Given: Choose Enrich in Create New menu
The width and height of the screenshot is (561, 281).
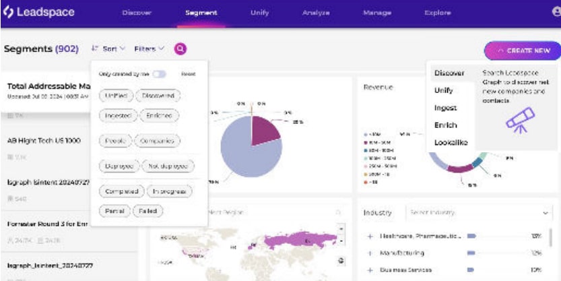Looking at the screenshot, I should pyautogui.click(x=453, y=125).
